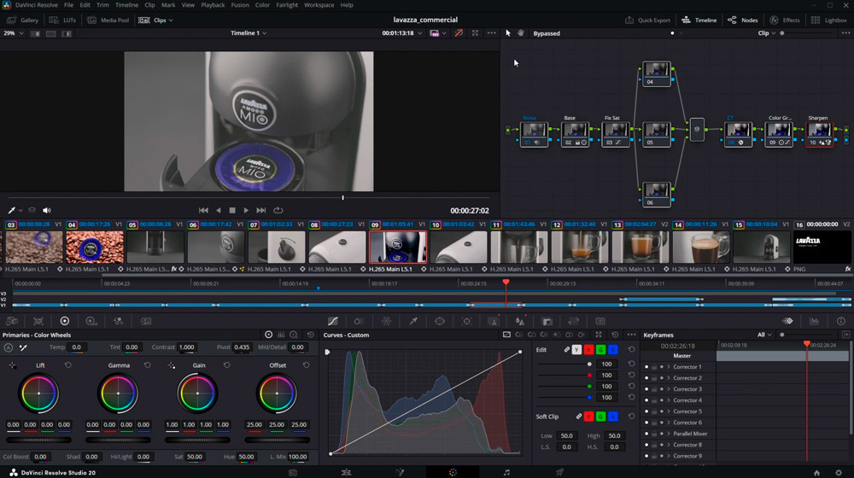Viewport: 854px width, 478px height.
Task: Toggle the loop playback icon
Action: pyautogui.click(x=278, y=210)
